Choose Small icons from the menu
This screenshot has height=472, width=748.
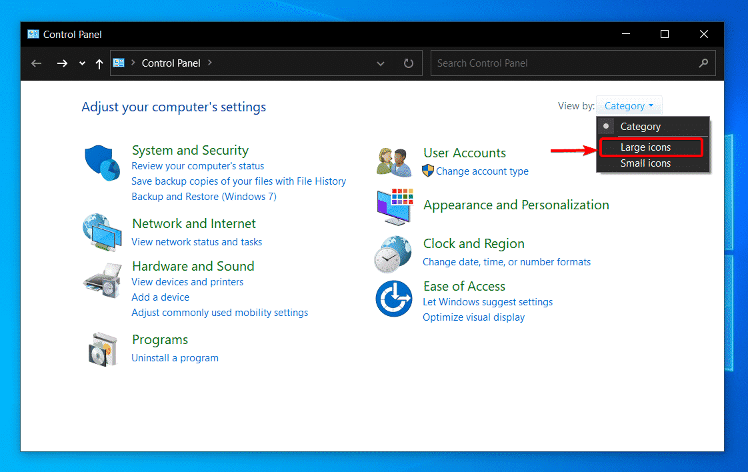(653, 163)
